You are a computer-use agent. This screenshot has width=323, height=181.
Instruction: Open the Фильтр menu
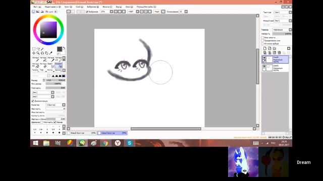tap(107, 7)
